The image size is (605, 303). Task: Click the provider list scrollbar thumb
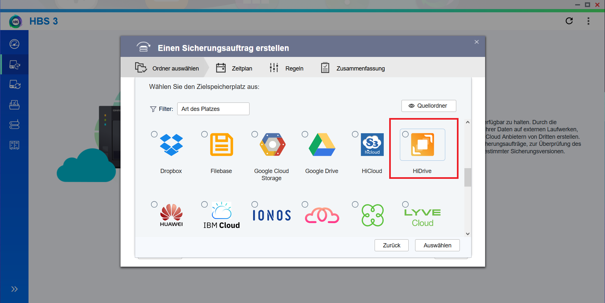point(468,177)
